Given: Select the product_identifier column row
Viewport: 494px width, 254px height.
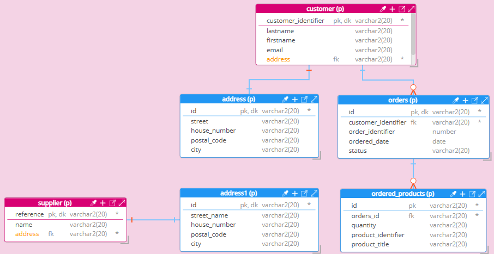Looking at the screenshot, I should pyautogui.click(x=413, y=235).
